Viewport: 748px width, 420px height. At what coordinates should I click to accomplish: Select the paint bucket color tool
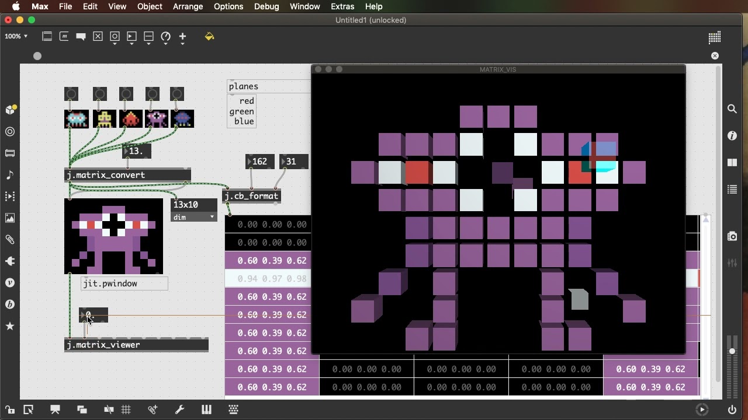[209, 37]
